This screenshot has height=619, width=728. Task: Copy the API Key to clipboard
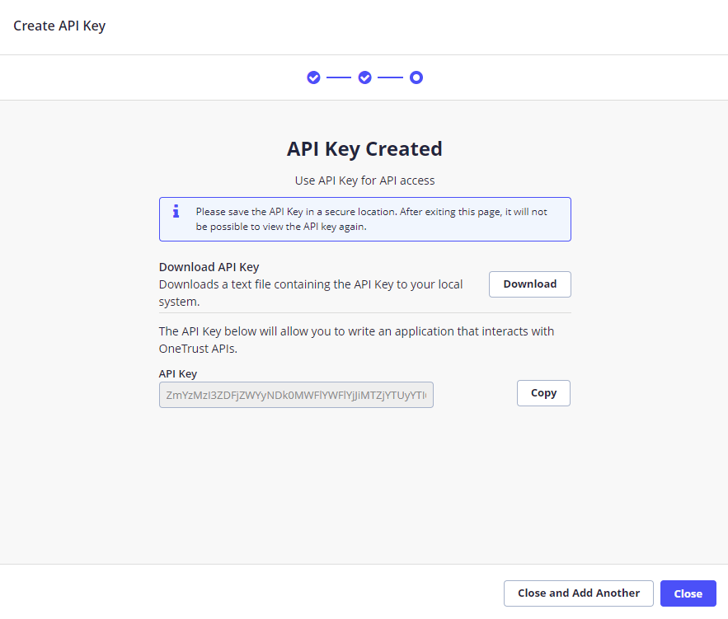(542, 392)
